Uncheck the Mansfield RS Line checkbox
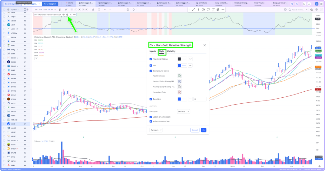Viewport: 325px width, 171px height. pos(151,59)
